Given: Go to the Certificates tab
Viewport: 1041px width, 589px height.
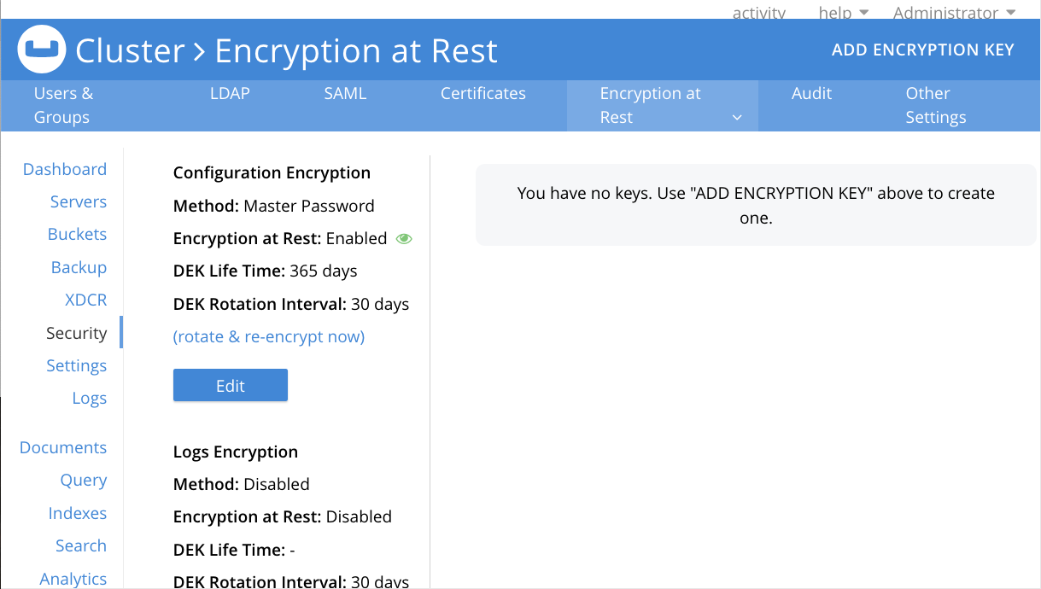Looking at the screenshot, I should coord(482,94).
